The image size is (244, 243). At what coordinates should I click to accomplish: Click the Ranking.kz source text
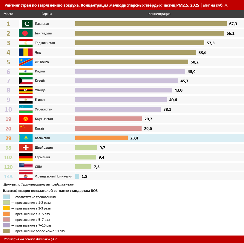[x=30, y=239]
